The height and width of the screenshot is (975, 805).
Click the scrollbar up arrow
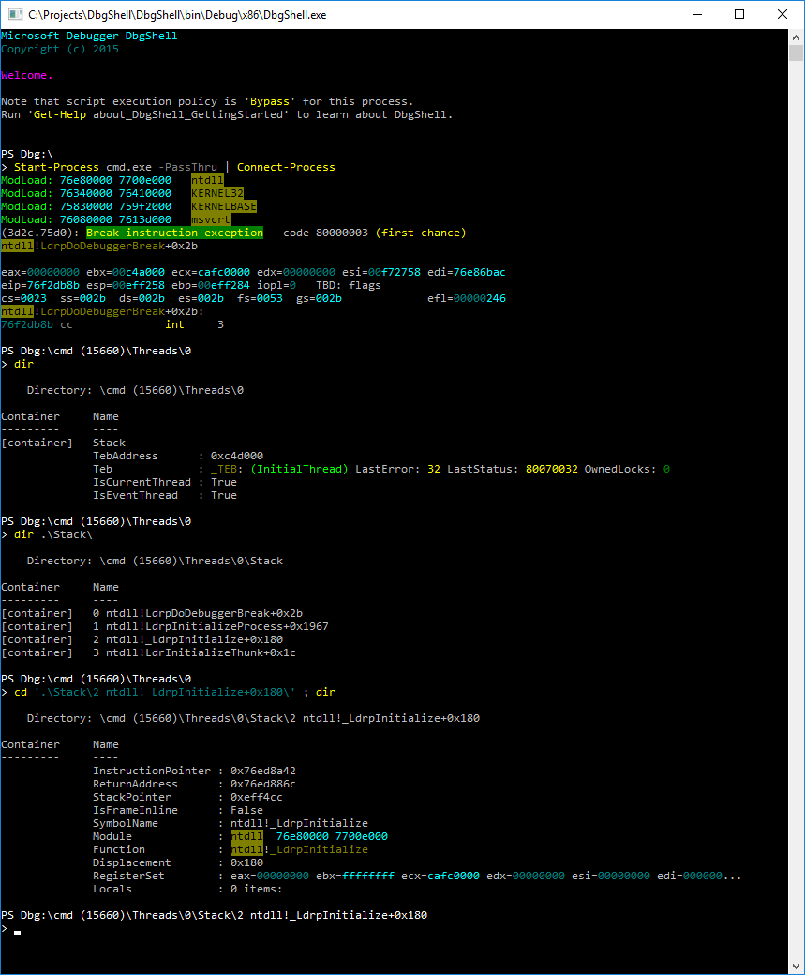pyautogui.click(x=797, y=37)
